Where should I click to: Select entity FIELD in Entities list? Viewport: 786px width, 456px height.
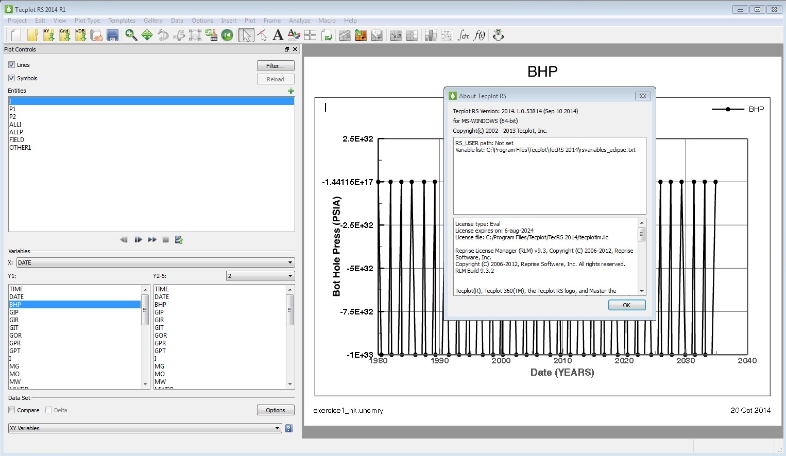[151, 140]
